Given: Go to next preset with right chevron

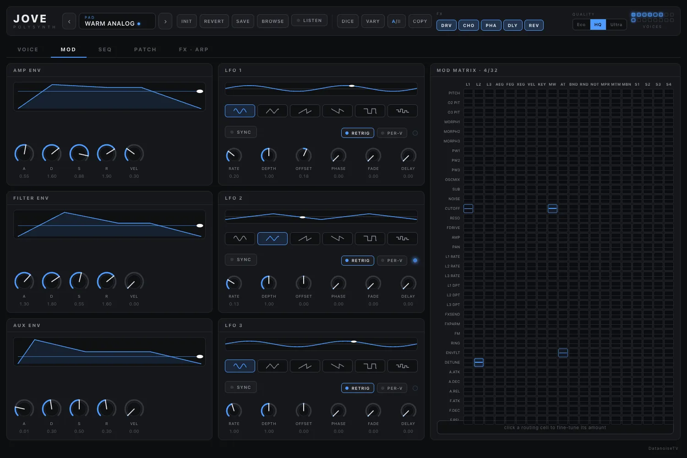Looking at the screenshot, I should 165,21.
